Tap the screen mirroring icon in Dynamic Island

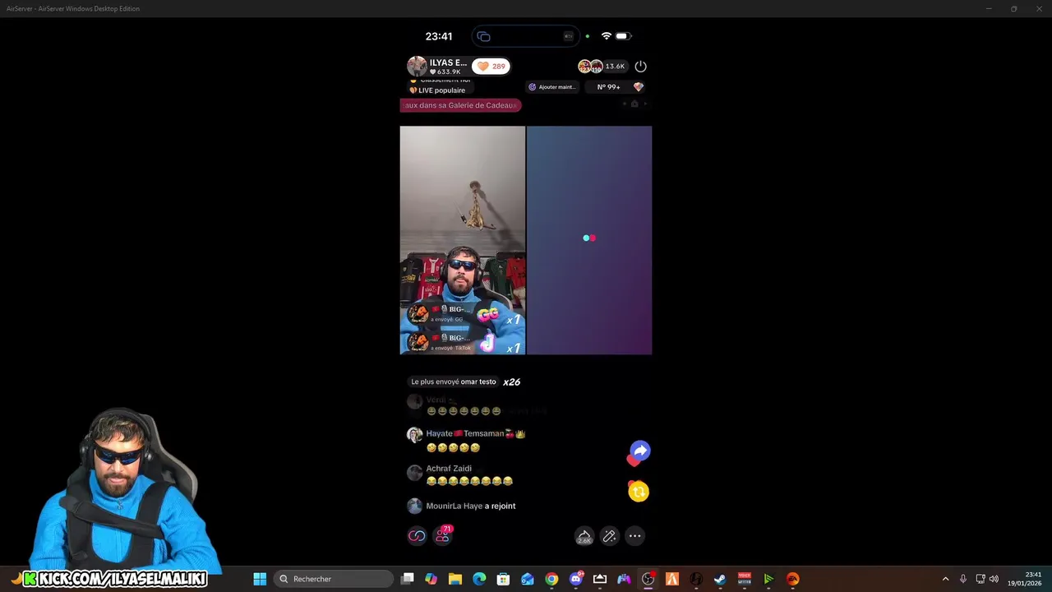click(483, 36)
